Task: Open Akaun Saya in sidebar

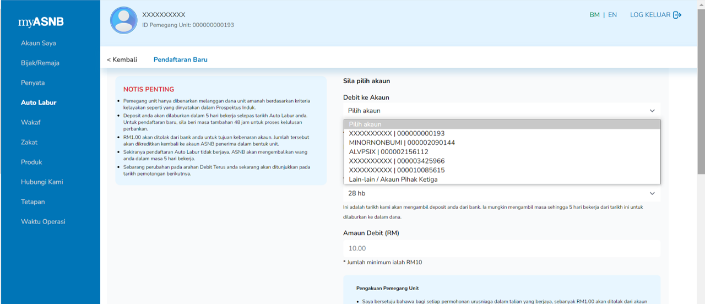Action: 38,43
